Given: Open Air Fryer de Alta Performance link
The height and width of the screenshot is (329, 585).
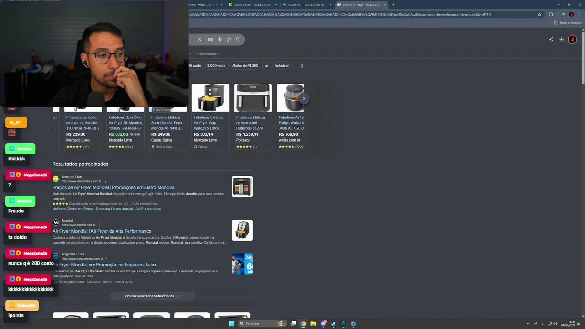Looking at the screenshot, I should 102,231.
